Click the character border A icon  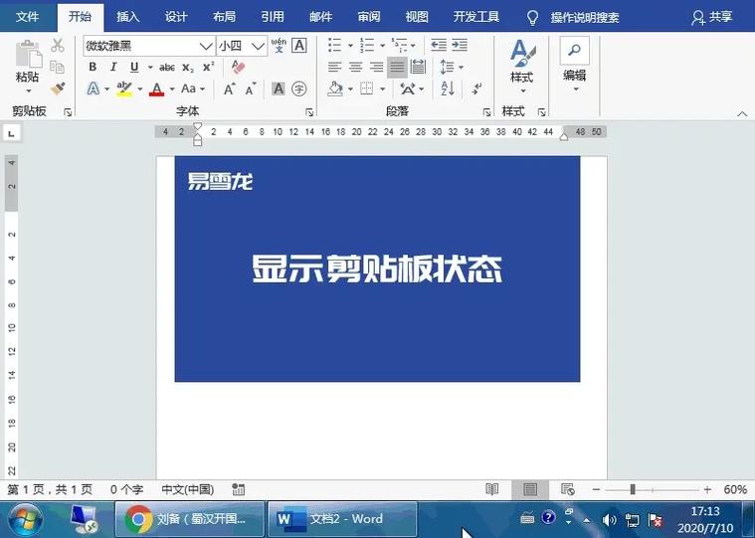click(299, 46)
